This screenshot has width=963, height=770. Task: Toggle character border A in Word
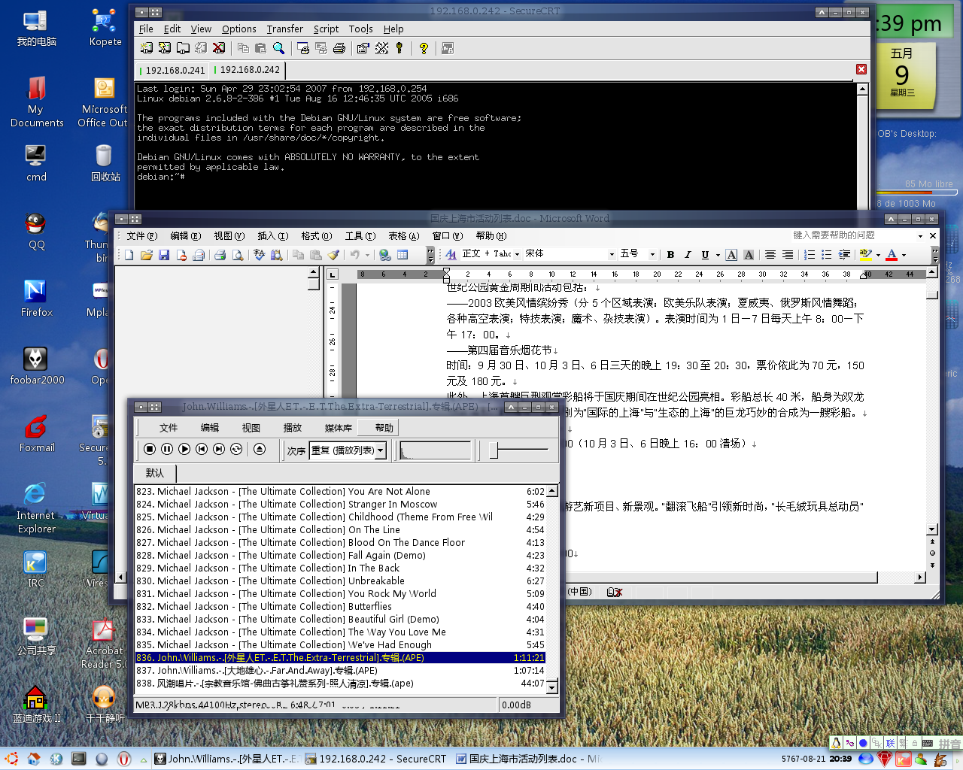[731, 255]
